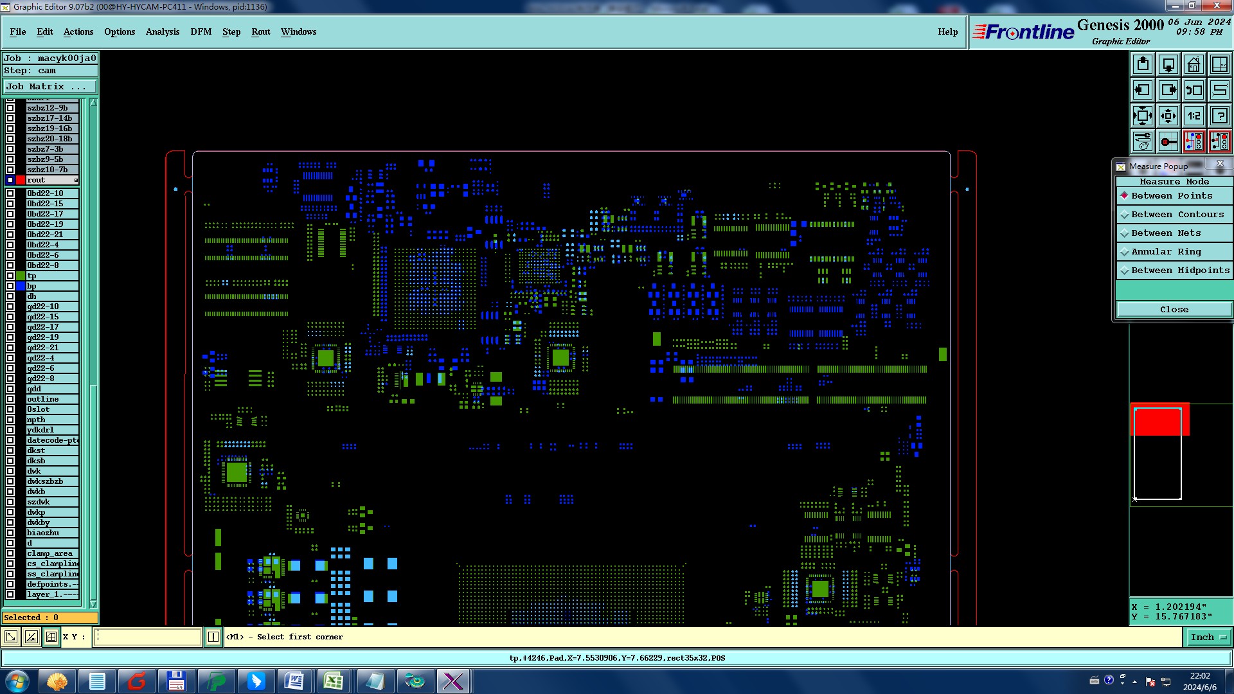
Task: Open the DFM menu
Action: 201,31
